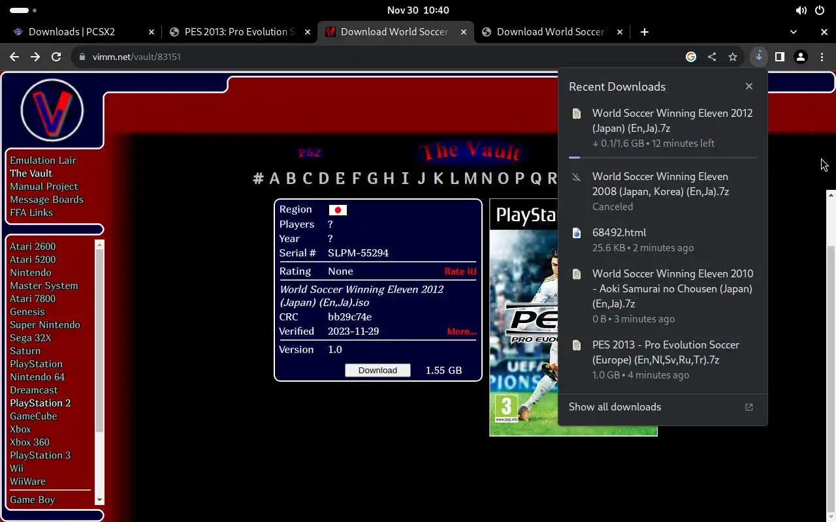This screenshot has width=836, height=522.
Task: Click file icon of Winning Eleven 2010 download
Action: pyautogui.click(x=577, y=274)
